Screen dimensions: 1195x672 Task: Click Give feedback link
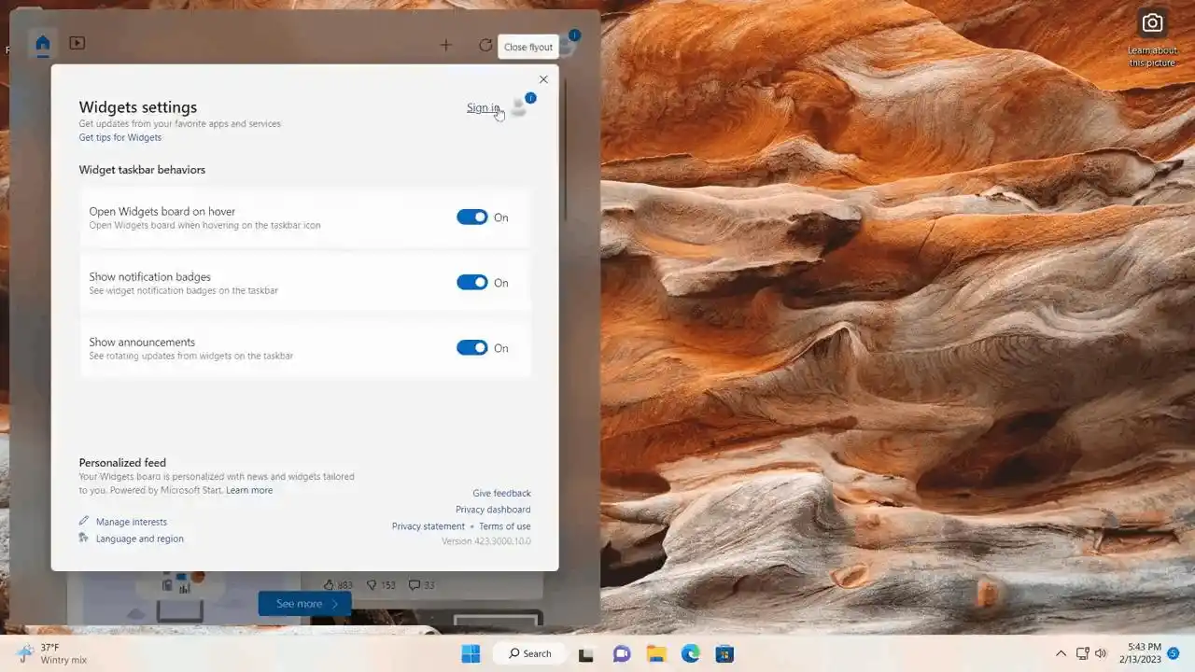click(501, 493)
